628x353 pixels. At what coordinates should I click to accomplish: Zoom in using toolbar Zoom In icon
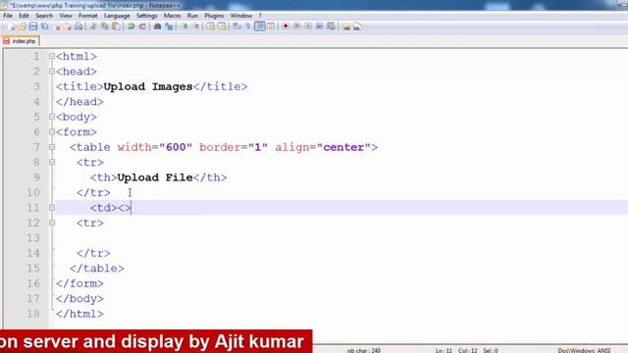pos(184,26)
